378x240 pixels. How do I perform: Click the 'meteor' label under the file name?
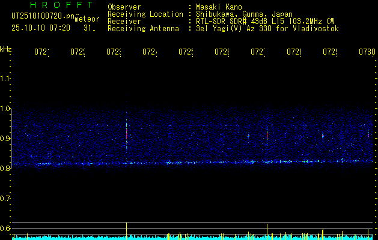[x=87, y=19]
